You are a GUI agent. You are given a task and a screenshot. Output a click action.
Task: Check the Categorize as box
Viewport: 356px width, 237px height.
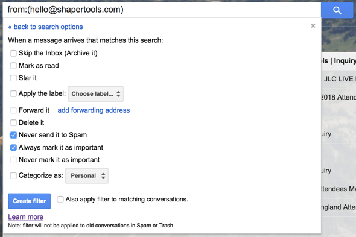pos(13,175)
